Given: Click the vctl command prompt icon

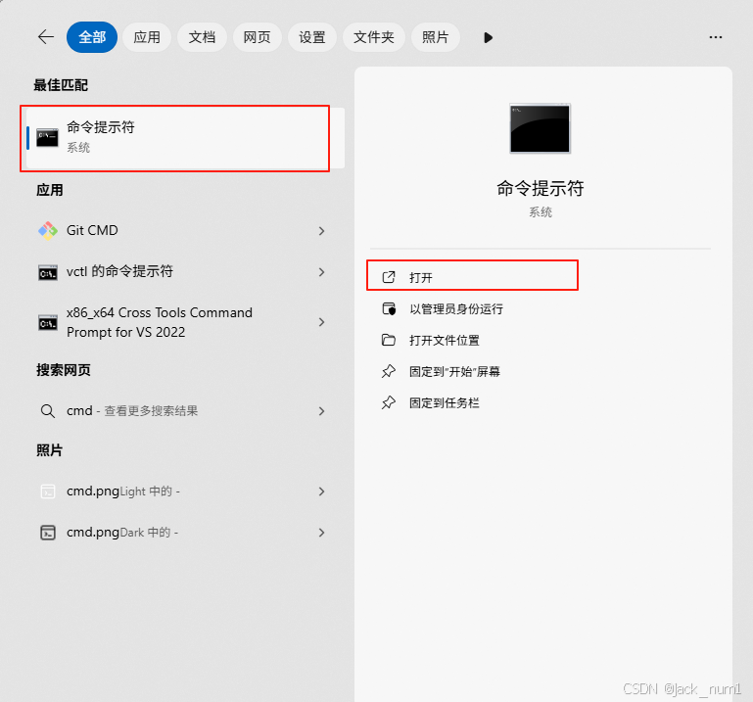Looking at the screenshot, I should tap(48, 272).
